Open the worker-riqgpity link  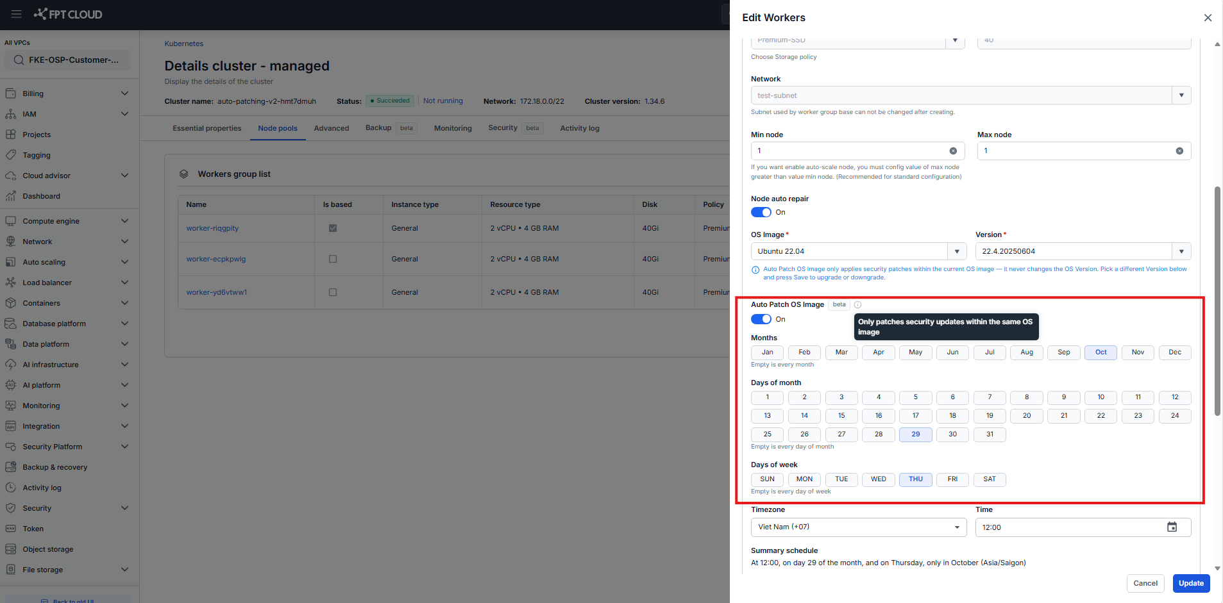point(212,228)
